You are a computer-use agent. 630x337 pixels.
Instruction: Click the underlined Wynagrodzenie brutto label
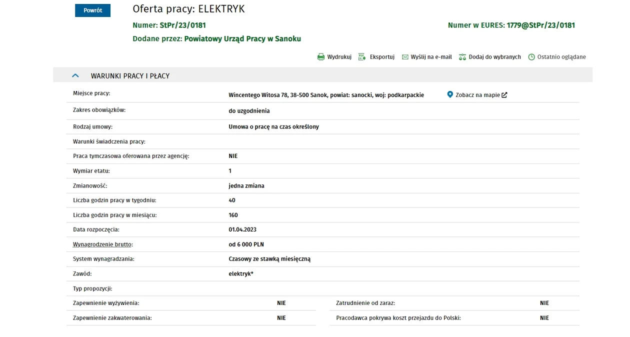click(x=102, y=244)
